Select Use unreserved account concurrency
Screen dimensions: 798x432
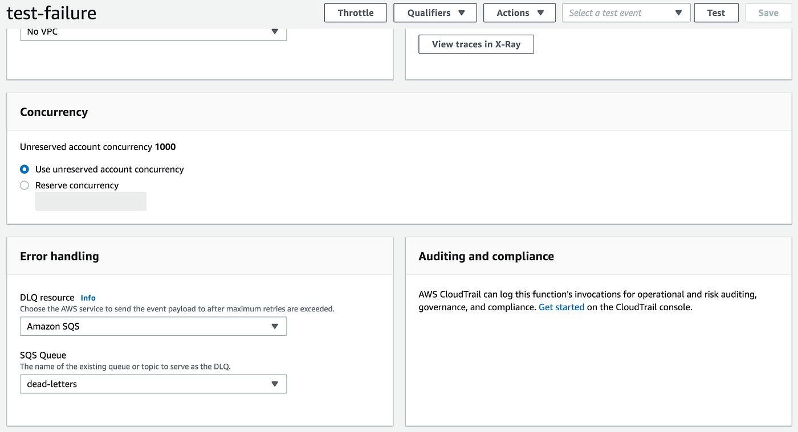pyautogui.click(x=23, y=169)
